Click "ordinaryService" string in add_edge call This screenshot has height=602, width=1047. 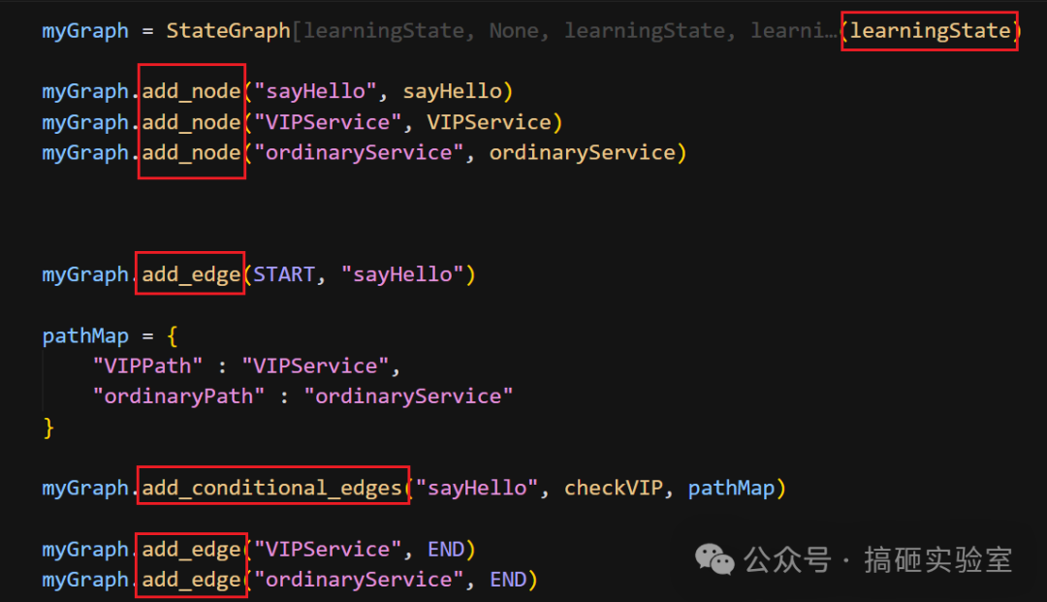360,580
